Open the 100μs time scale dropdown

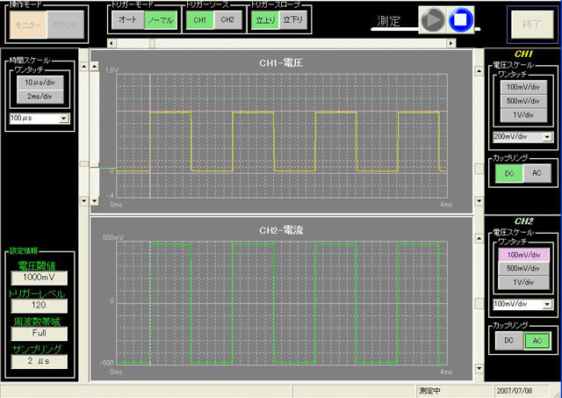click(64, 119)
